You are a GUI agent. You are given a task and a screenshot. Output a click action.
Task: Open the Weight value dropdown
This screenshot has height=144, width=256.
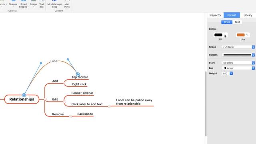231,74
